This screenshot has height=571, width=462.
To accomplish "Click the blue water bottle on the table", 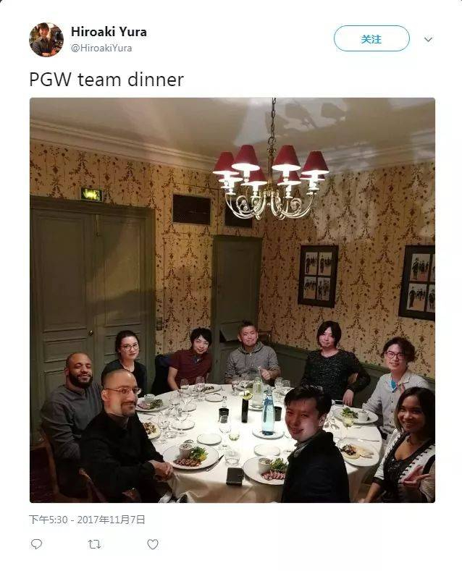I will (x=268, y=413).
